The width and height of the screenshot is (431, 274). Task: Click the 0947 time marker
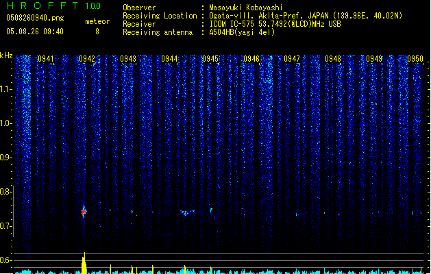tap(292, 59)
